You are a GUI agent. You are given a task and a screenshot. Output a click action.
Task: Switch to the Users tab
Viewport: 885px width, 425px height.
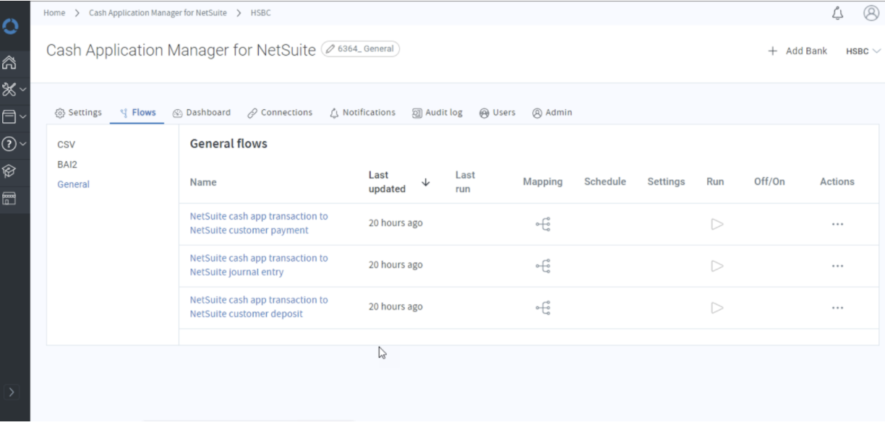pos(497,113)
